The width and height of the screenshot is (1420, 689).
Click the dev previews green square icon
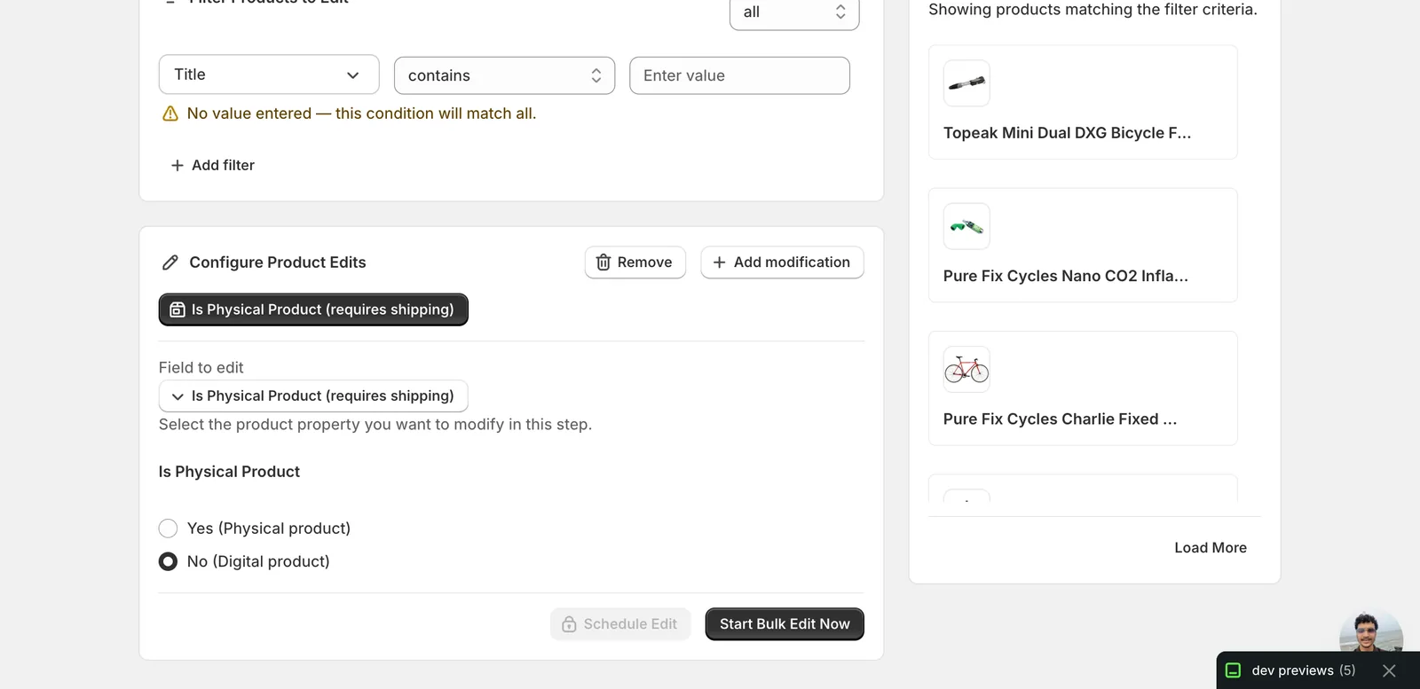point(1233,670)
